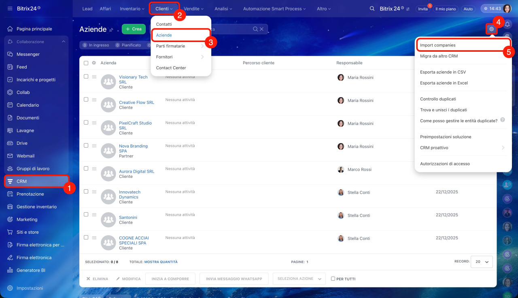Choose Contatti in the Clienti dropdown
The width and height of the screenshot is (518, 298).
(x=164, y=24)
